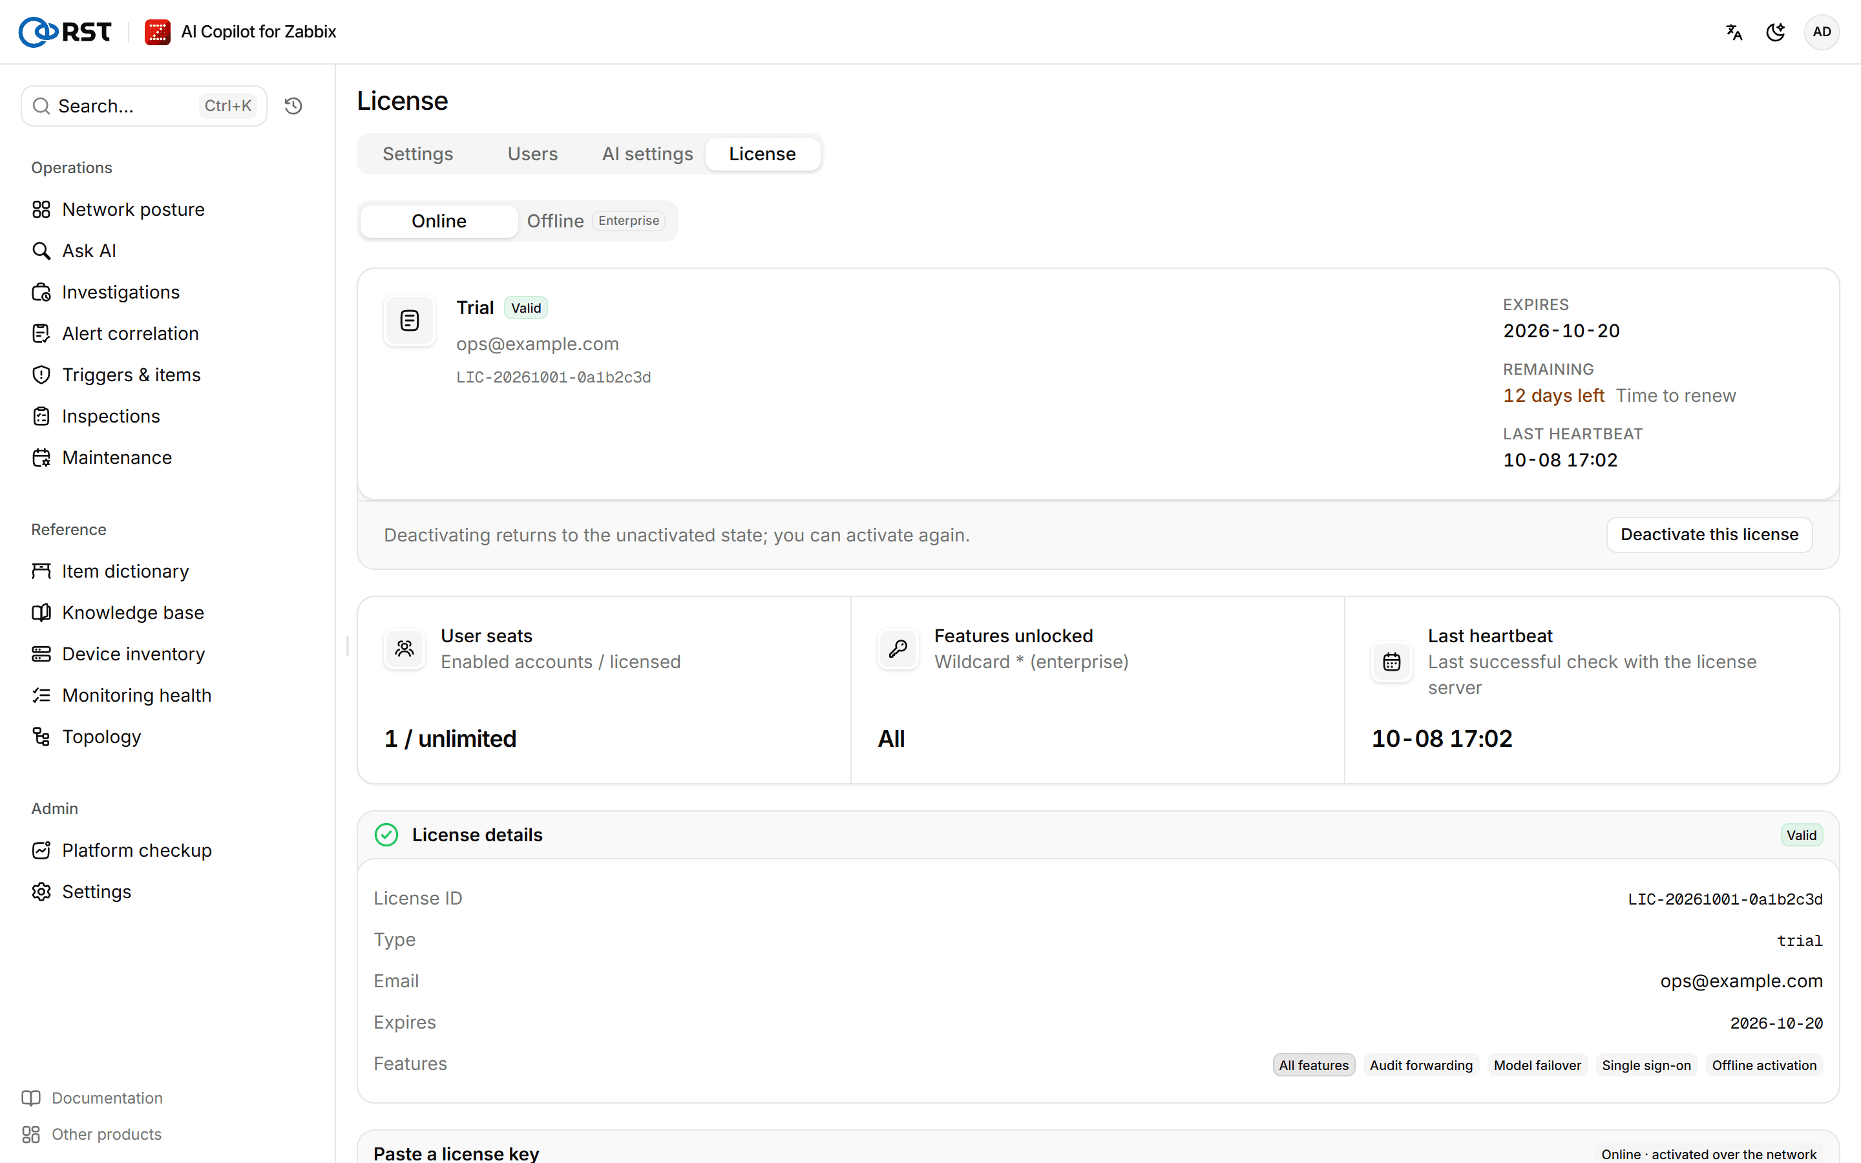The width and height of the screenshot is (1861, 1163).
Task: Select Offline Enterprise activation mode
Action: click(x=596, y=221)
